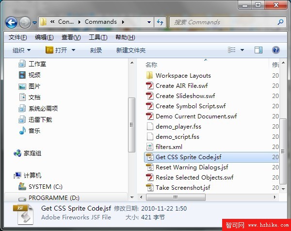
Task: Select 迅雷下载 in navigation pane
Action: point(35,119)
